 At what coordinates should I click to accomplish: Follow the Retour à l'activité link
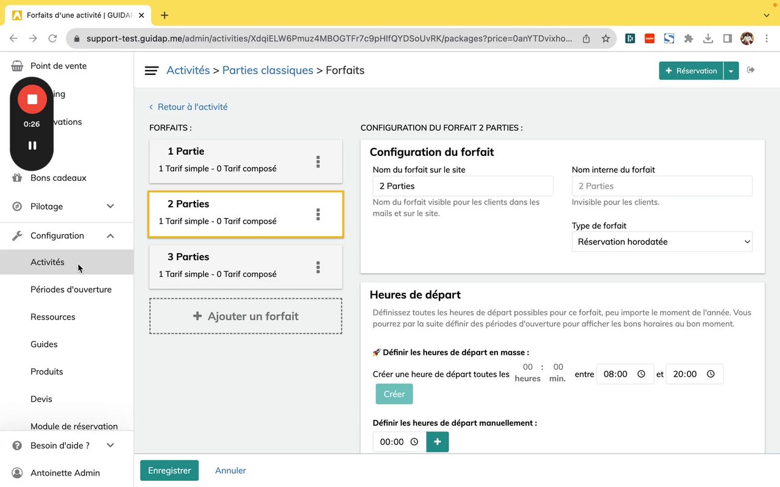[192, 107]
